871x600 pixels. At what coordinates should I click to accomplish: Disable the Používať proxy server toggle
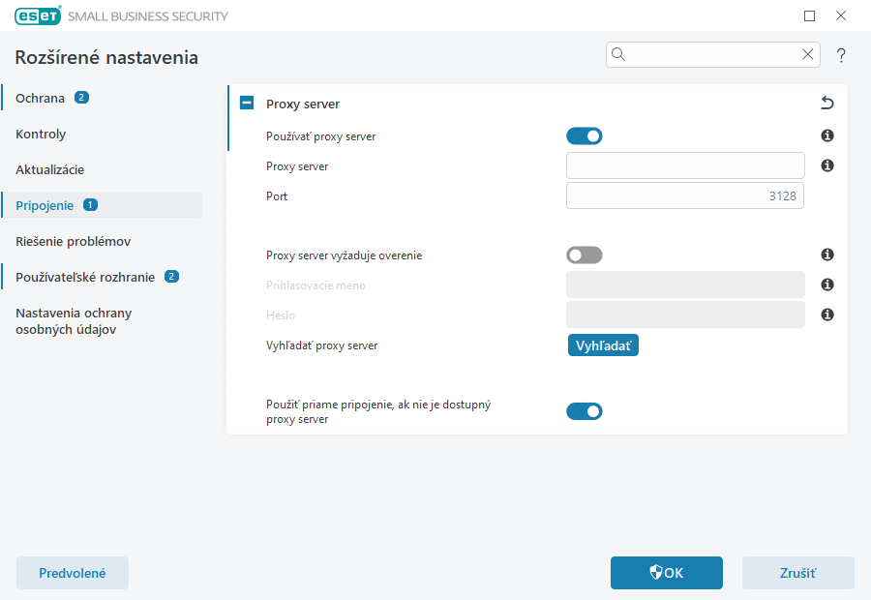(585, 135)
